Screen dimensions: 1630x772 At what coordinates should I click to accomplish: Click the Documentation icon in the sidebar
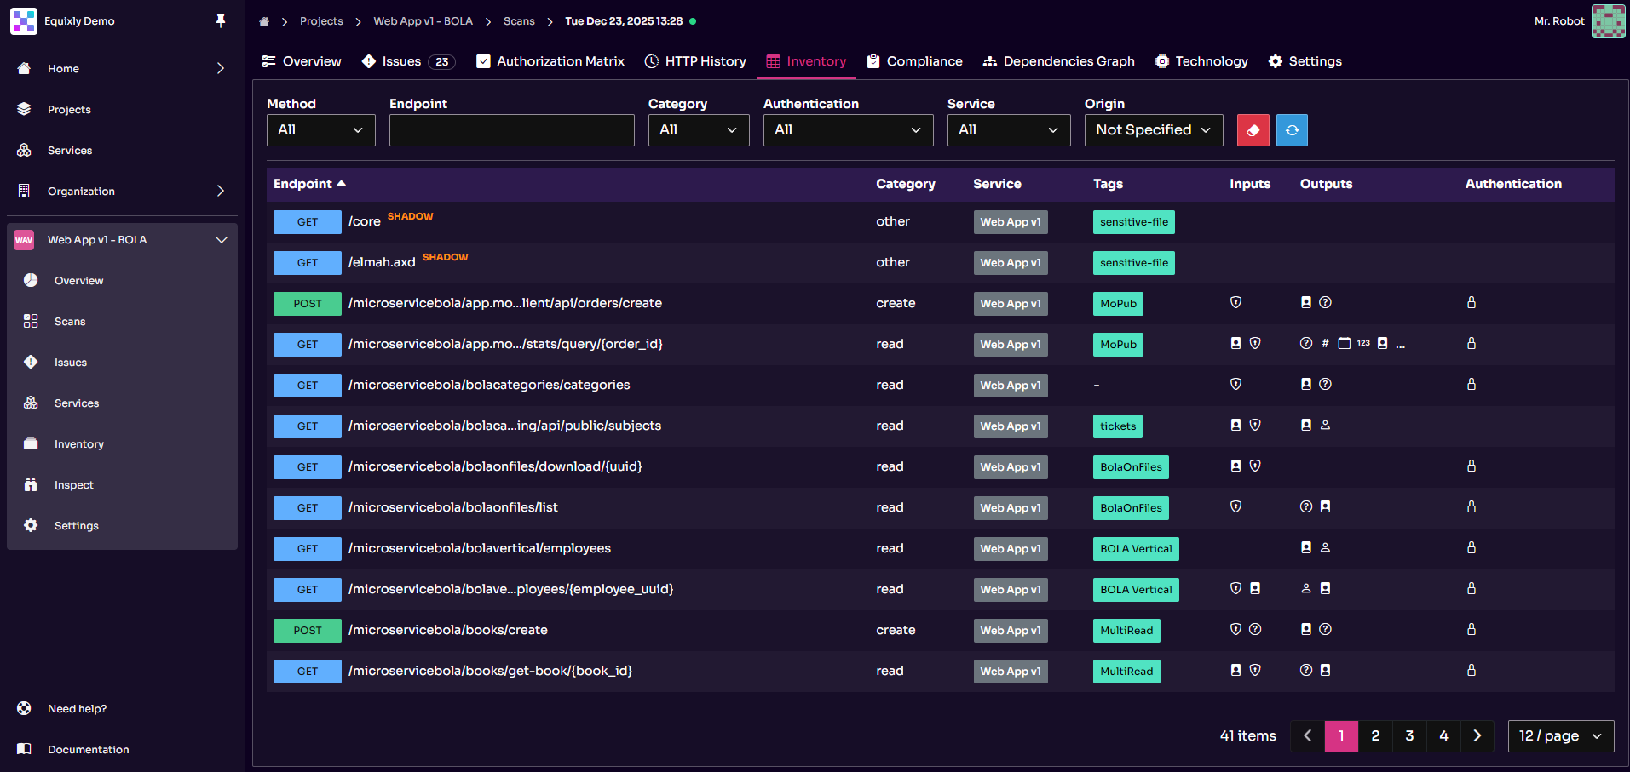click(x=25, y=749)
